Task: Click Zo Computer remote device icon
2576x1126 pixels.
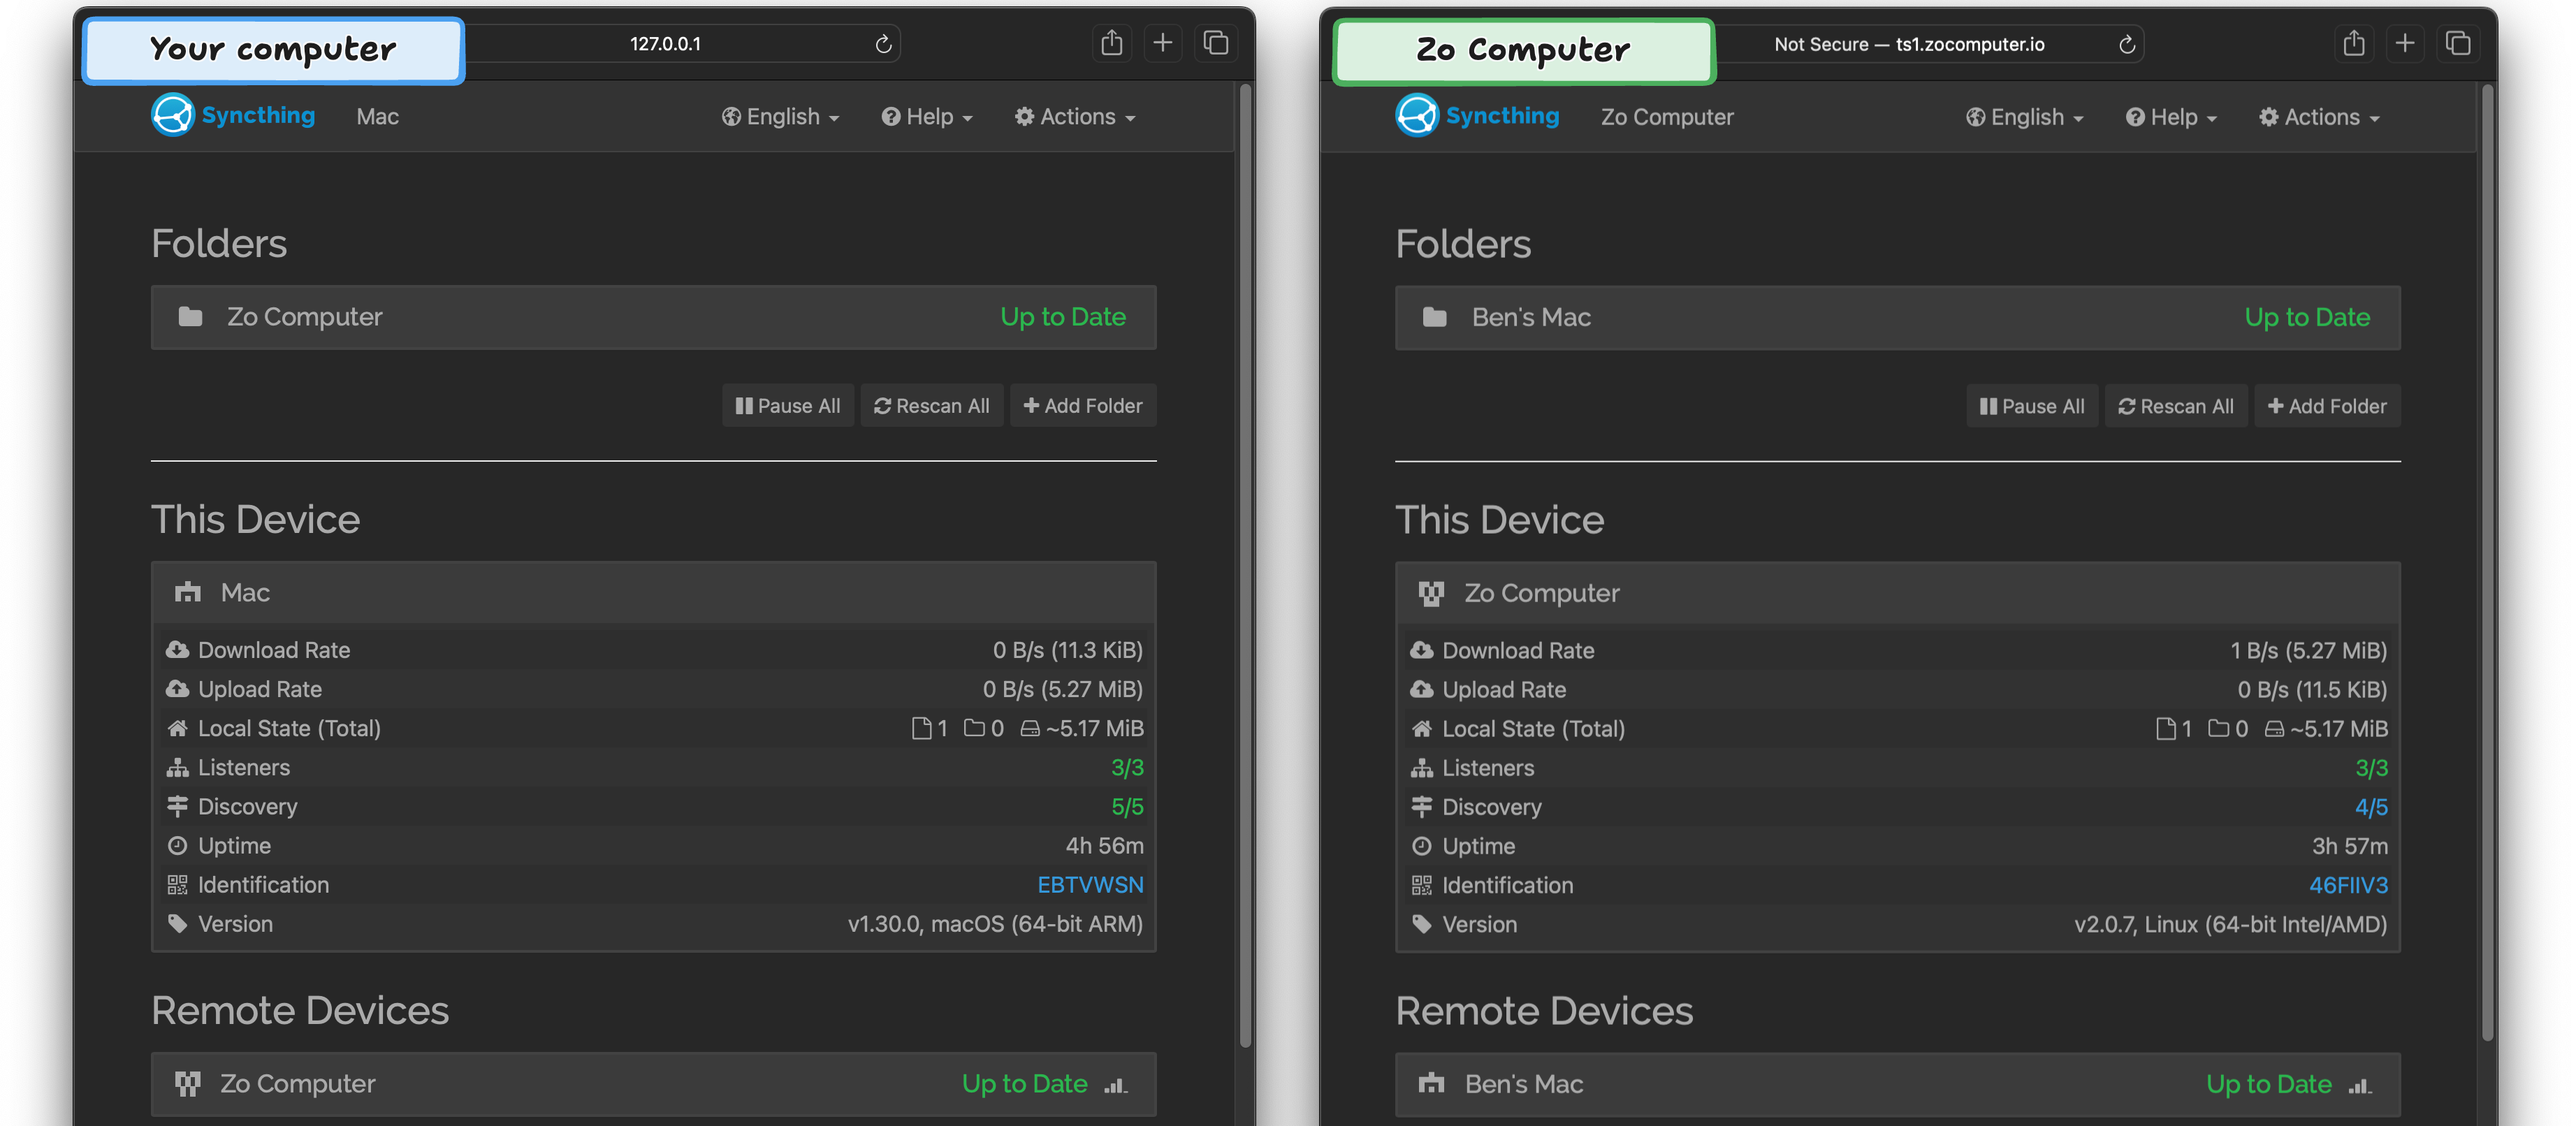Action: [x=187, y=1084]
